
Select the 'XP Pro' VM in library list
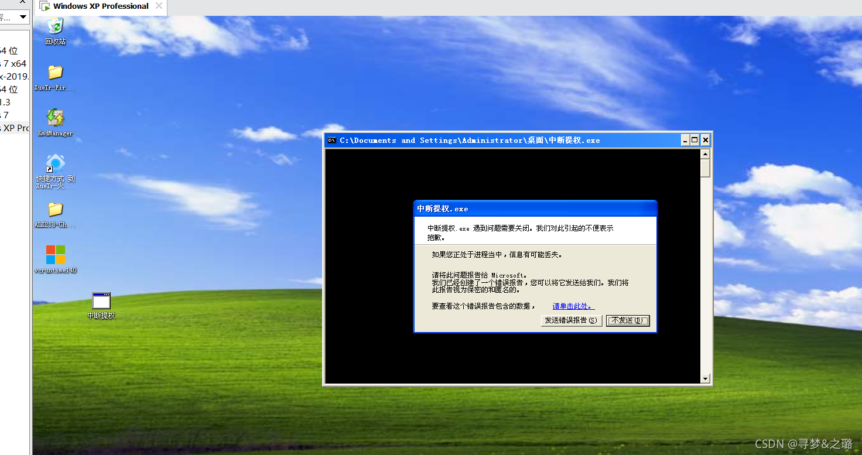click(x=15, y=128)
